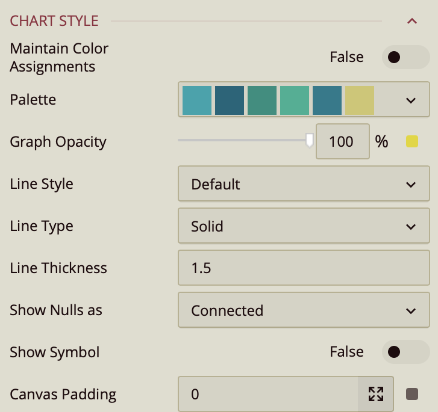
Task: Click the Canvas Padding input field
Action: point(268,395)
